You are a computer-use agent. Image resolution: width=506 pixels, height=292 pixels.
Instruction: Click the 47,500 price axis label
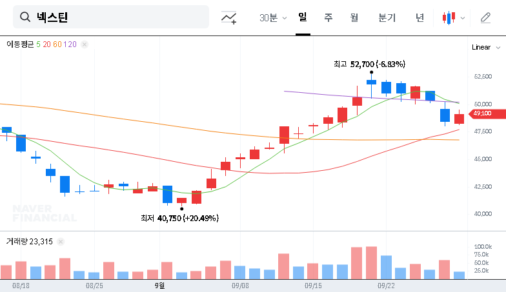coord(483,131)
